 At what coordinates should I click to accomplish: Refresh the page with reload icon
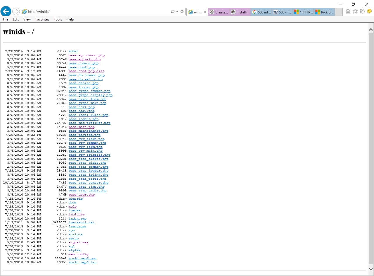[182, 12]
